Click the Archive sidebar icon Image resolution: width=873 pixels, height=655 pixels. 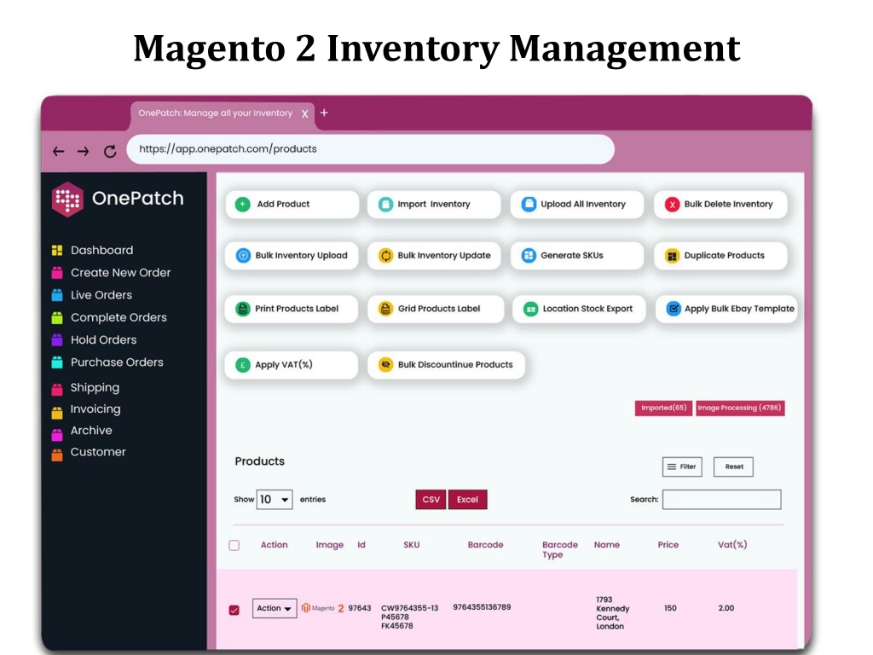click(x=57, y=433)
